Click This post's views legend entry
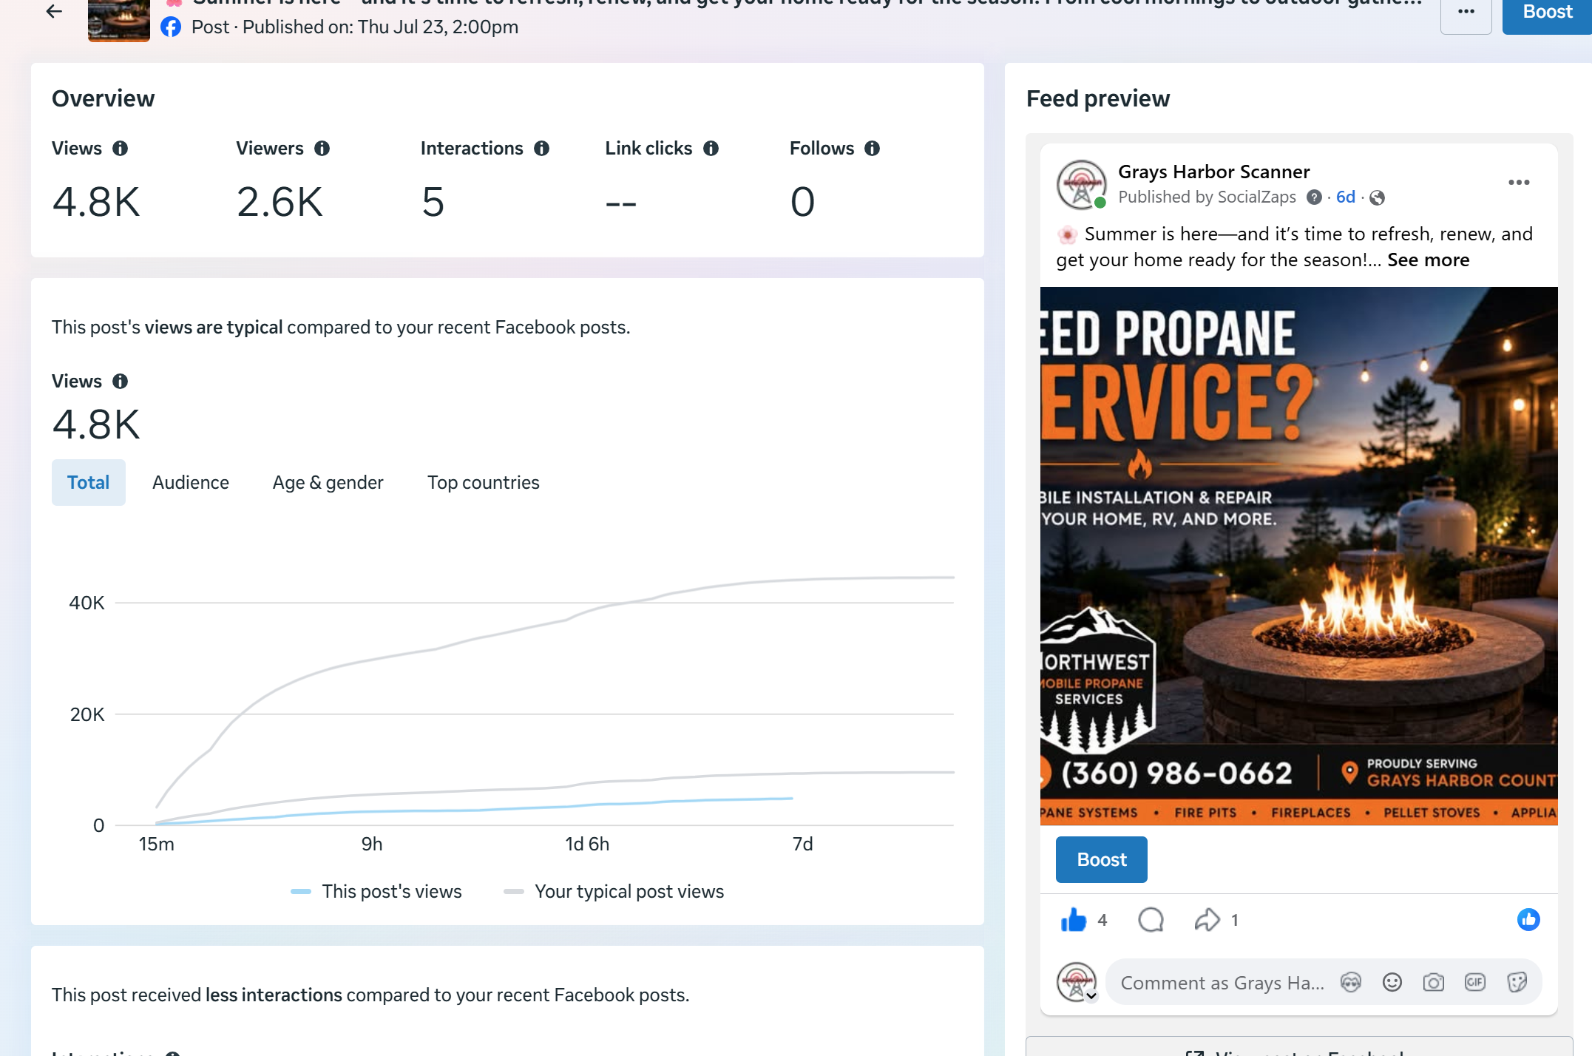The width and height of the screenshot is (1592, 1056). coord(376,892)
